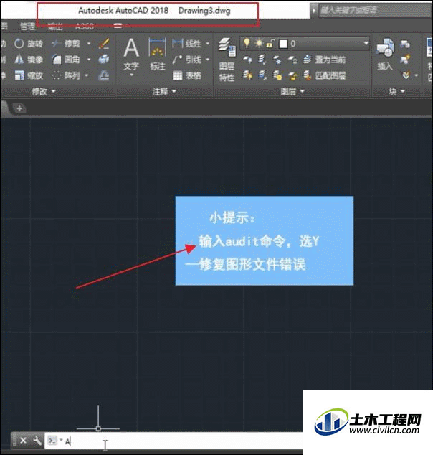Open the layer list dropdown
This screenshot has height=455, width=433.
[x=366, y=44]
